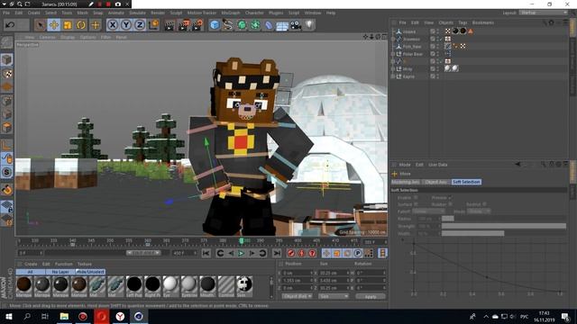Image resolution: width=577 pixels, height=324 pixels.
Task: Click the Coordinate System cube icon
Action: (153, 25)
